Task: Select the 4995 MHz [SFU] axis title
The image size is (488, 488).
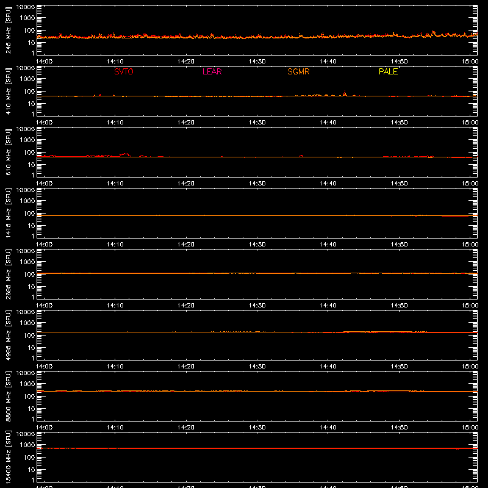Action: 9,335
